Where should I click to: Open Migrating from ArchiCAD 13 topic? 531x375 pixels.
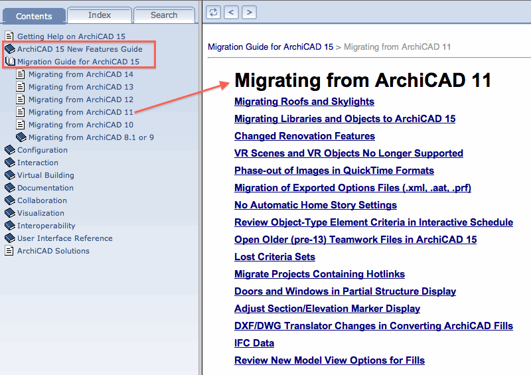[81, 87]
